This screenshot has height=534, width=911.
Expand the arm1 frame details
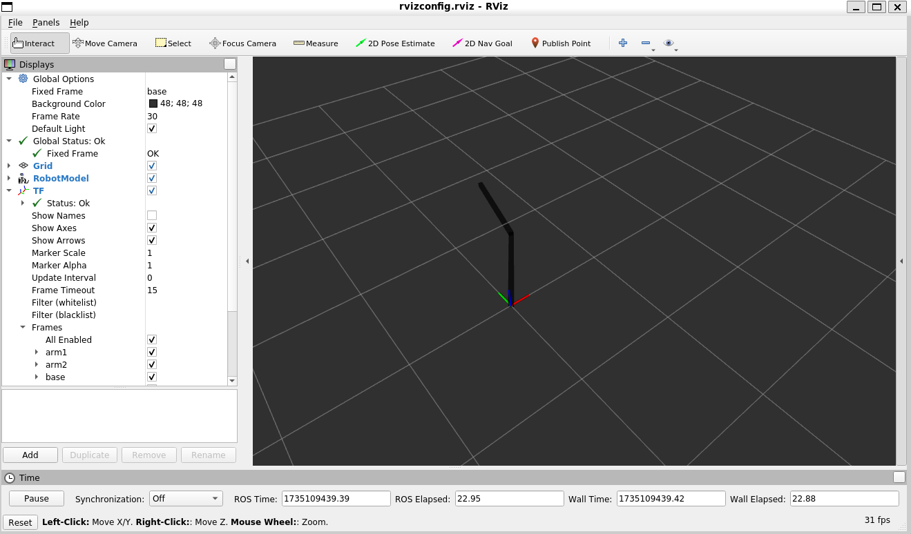coord(37,352)
